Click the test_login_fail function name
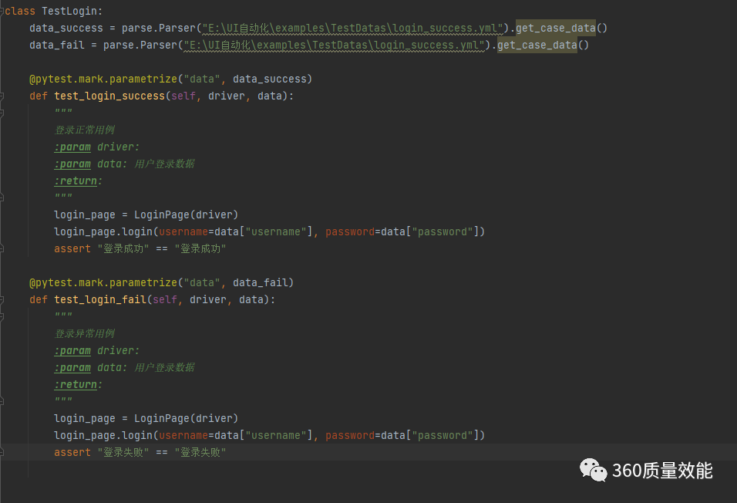Screen dimensions: 737x503 pos(100,299)
